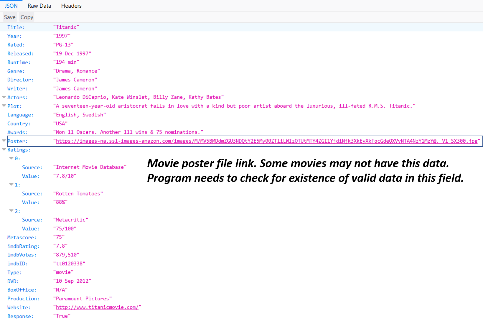Open the Poster image URL link
This screenshot has width=483, height=321.
(267, 141)
